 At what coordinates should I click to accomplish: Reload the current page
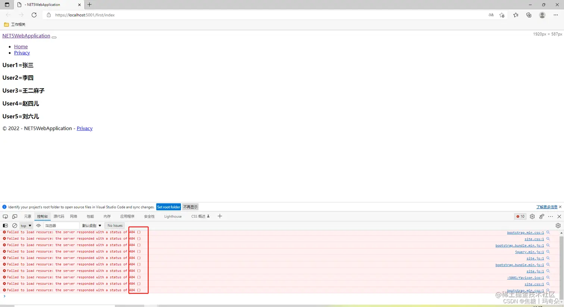(34, 15)
